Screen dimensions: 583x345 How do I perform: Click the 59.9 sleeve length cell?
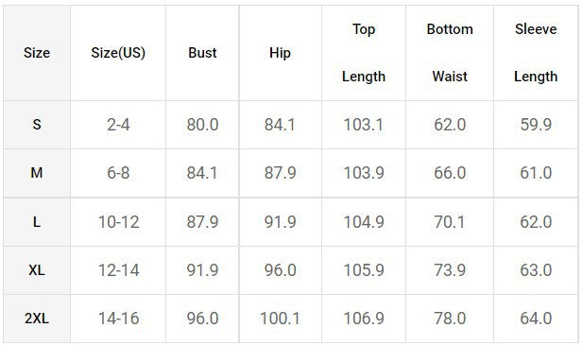[x=536, y=125]
